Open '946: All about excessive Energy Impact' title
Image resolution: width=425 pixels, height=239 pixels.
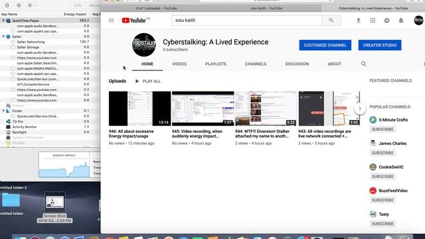point(131,133)
